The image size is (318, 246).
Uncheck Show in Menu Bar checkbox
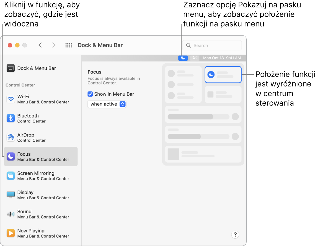(x=90, y=94)
